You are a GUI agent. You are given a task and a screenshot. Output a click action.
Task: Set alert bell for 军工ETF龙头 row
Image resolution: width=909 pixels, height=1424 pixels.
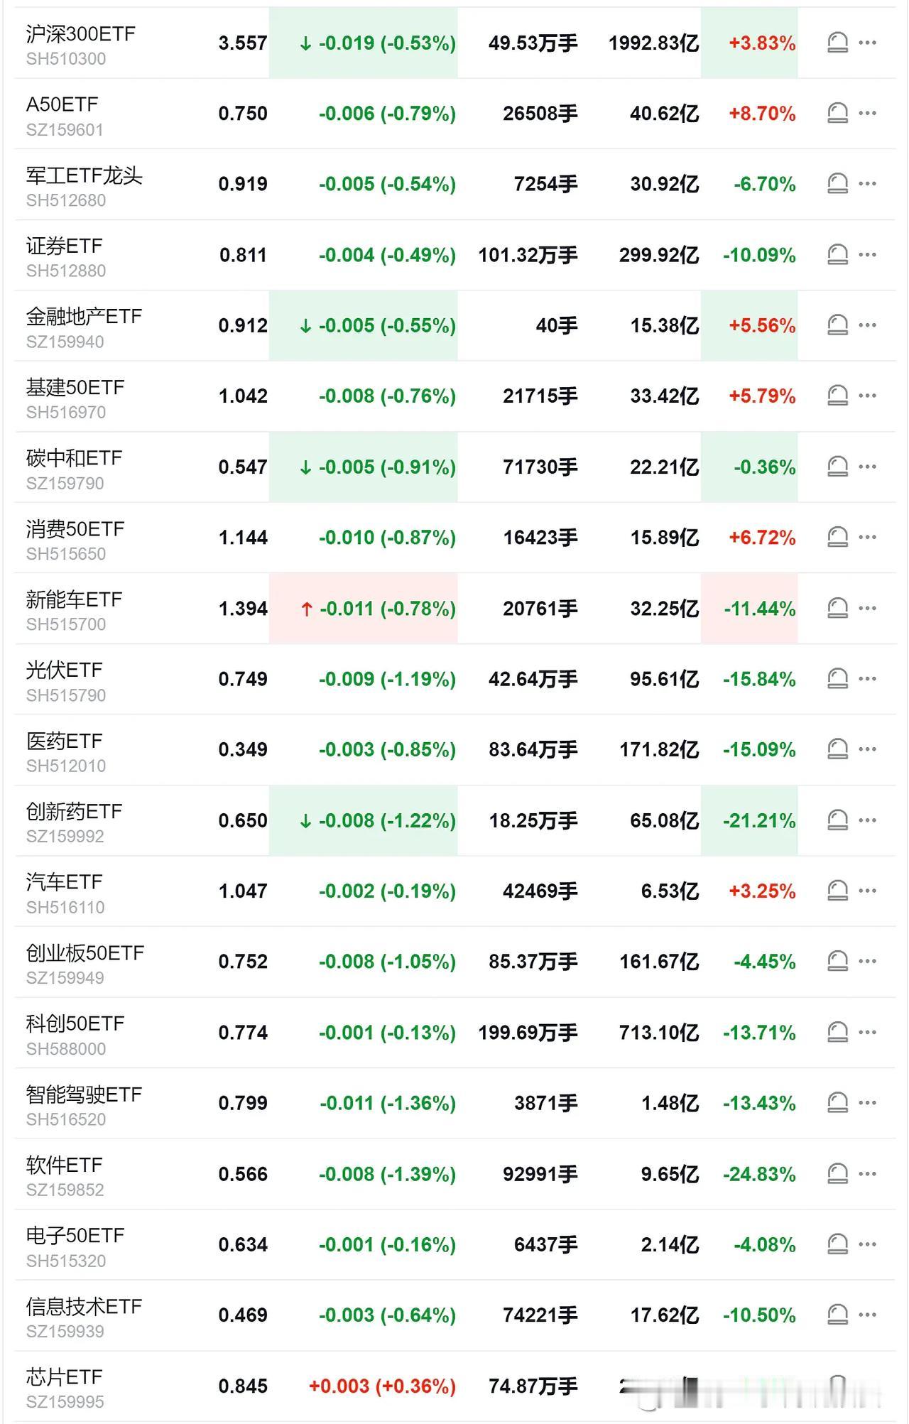(x=838, y=184)
